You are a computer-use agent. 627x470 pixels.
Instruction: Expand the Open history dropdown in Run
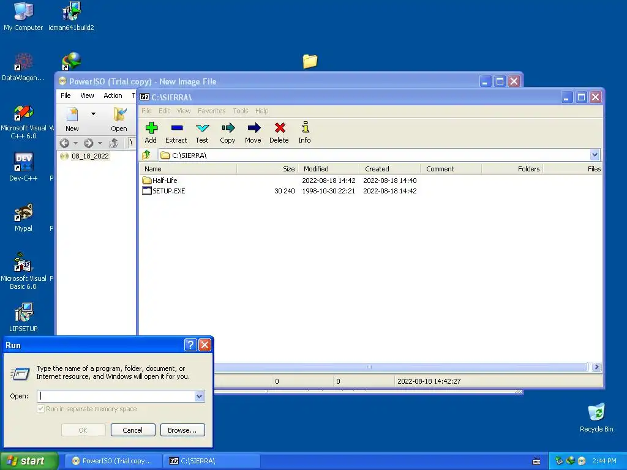pos(199,396)
